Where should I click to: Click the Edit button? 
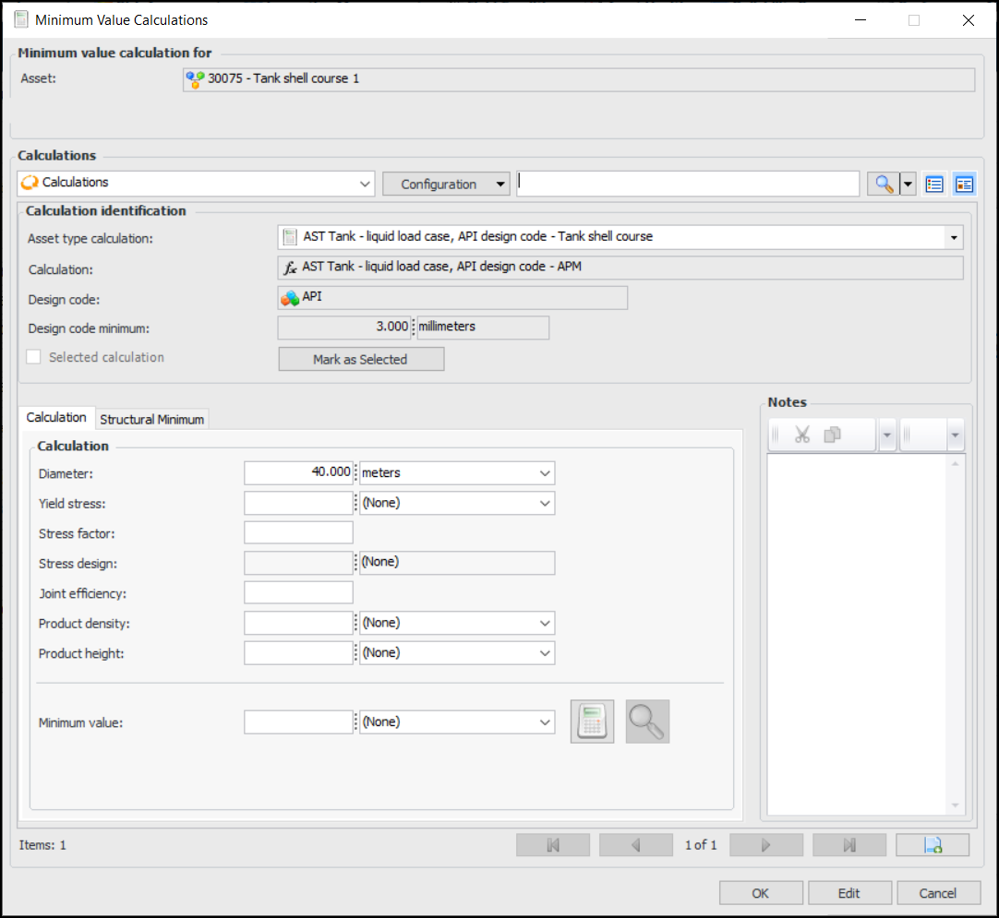849,893
